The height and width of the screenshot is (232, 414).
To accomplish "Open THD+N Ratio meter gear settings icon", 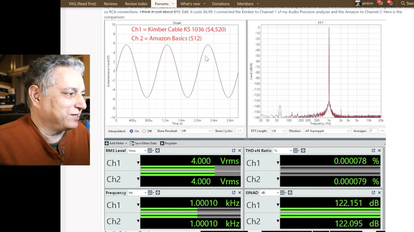I will coord(303,150).
